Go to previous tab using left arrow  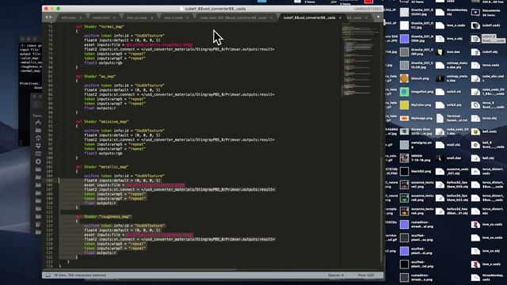[x=47, y=17]
